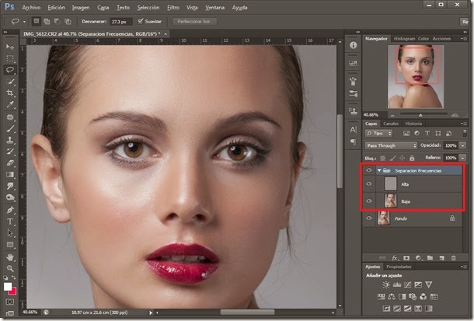Switch to the Canales tab
The image size is (474, 321).
click(391, 124)
